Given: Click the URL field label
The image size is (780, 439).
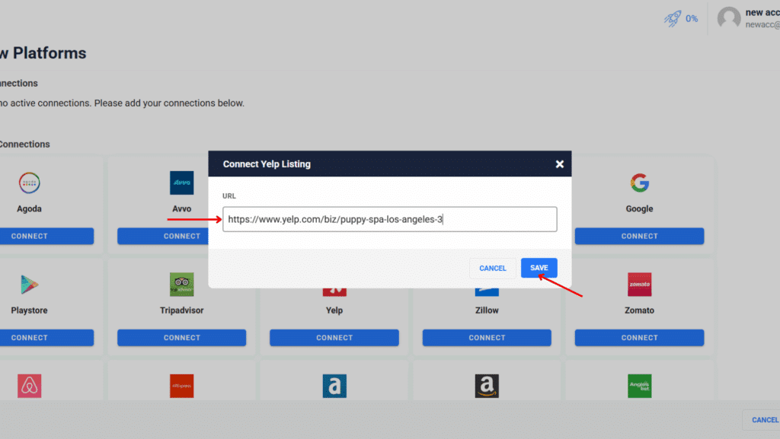Looking at the screenshot, I should click(x=229, y=196).
